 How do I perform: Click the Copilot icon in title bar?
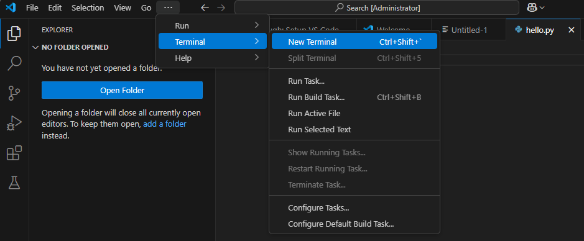point(532,7)
